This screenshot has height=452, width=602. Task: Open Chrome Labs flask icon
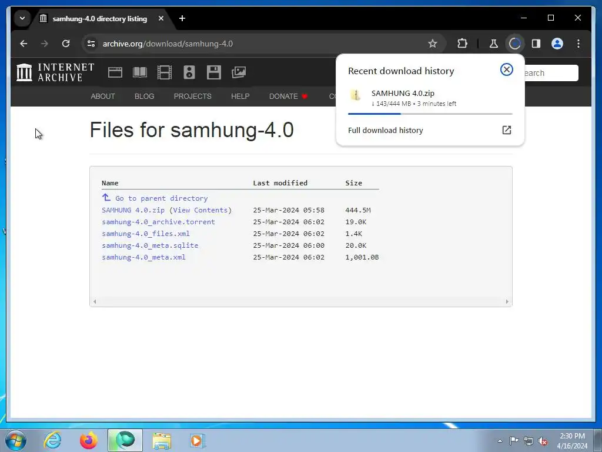pos(494,44)
